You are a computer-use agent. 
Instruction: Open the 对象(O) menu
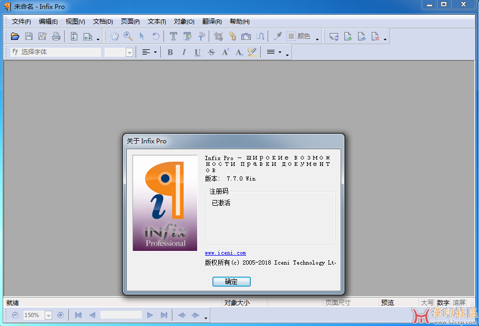pos(184,22)
